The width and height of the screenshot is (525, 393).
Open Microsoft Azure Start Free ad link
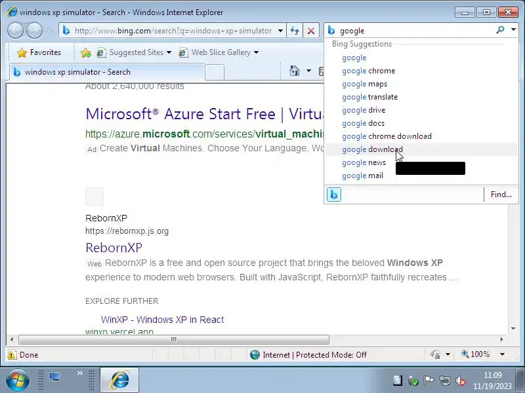pyautogui.click(x=205, y=114)
